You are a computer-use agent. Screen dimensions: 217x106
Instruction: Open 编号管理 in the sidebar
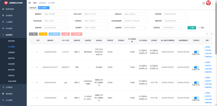13,70
